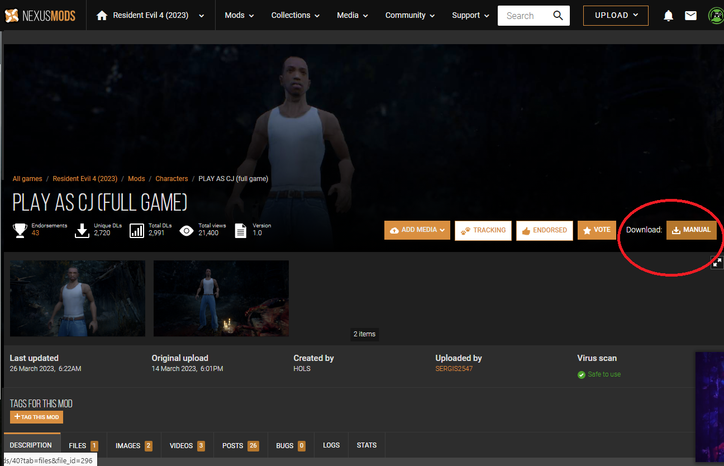Open the Resident Evil 4 (2023) breadcrumb link
This screenshot has width=724, height=466.
(x=85, y=179)
